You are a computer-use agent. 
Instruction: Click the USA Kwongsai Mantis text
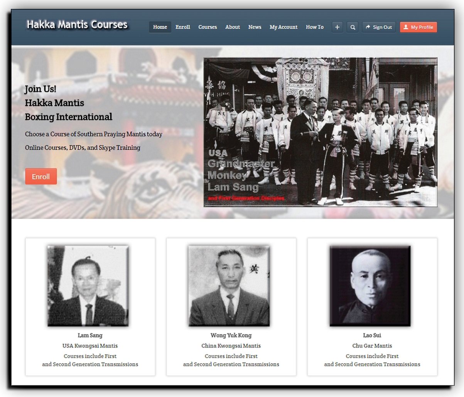click(90, 346)
